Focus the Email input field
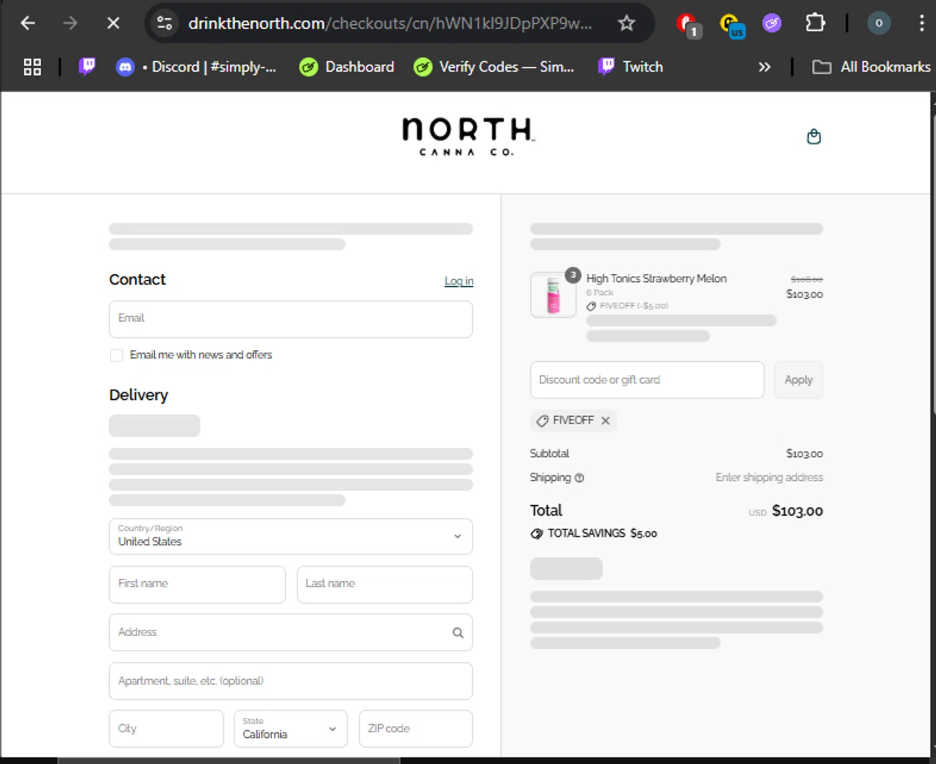This screenshot has width=936, height=764. click(291, 319)
